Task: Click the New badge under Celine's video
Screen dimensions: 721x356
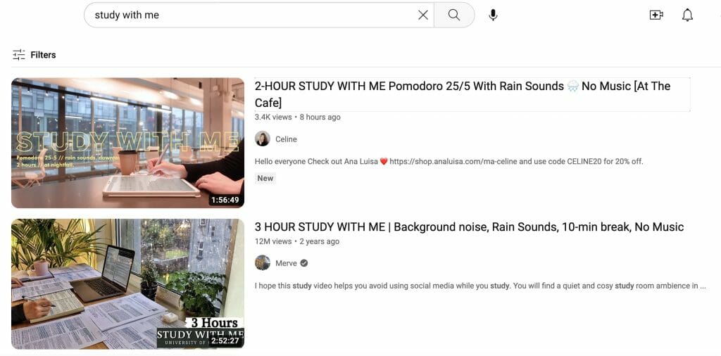Action: pos(265,178)
